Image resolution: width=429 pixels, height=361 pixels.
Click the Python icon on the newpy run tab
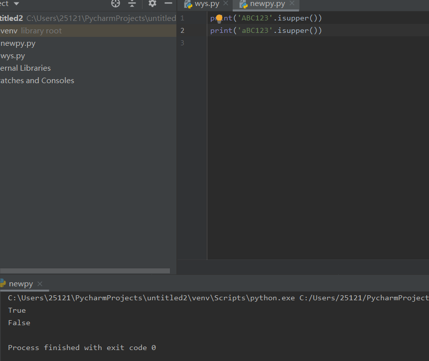[x=2, y=283]
